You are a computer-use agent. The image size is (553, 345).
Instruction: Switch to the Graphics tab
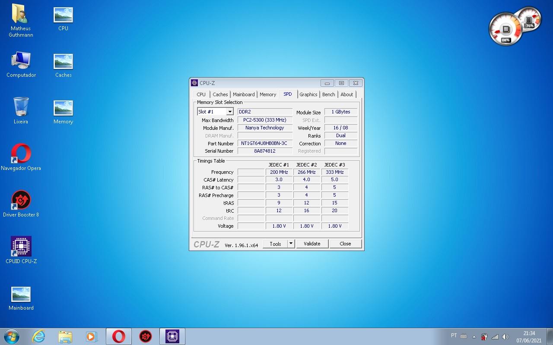tap(308, 94)
